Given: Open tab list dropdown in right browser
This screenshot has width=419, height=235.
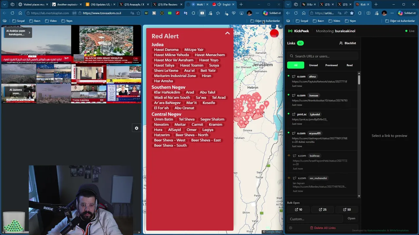Looking at the screenshot, I should (287, 5).
